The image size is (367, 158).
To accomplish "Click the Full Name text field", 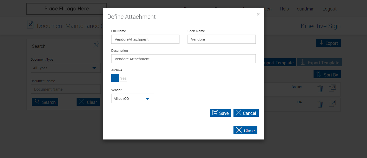I will pyautogui.click(x=145, y=39).
